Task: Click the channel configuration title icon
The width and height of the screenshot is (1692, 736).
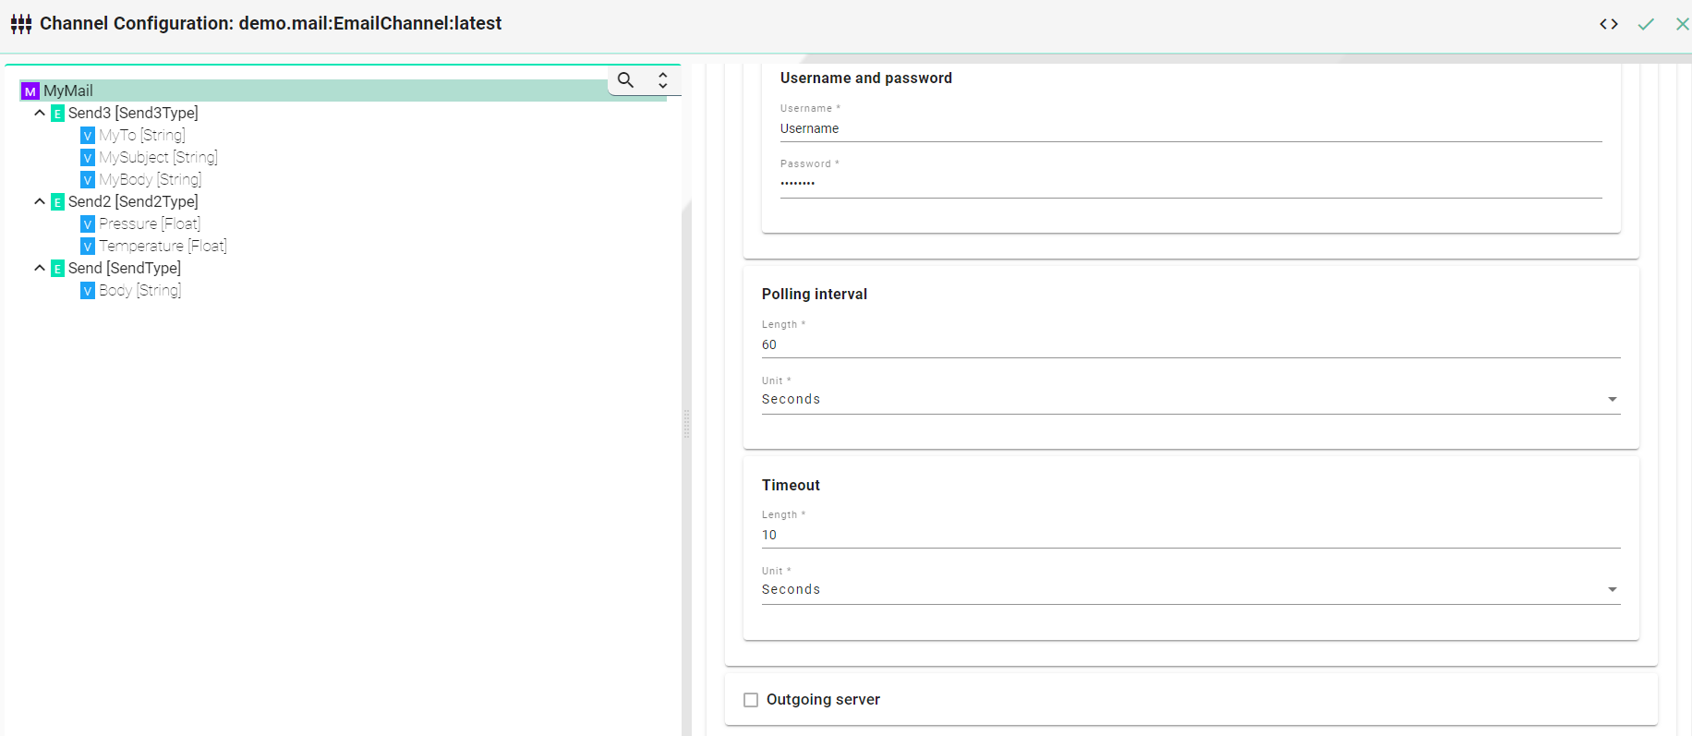Action: [21, 24]
